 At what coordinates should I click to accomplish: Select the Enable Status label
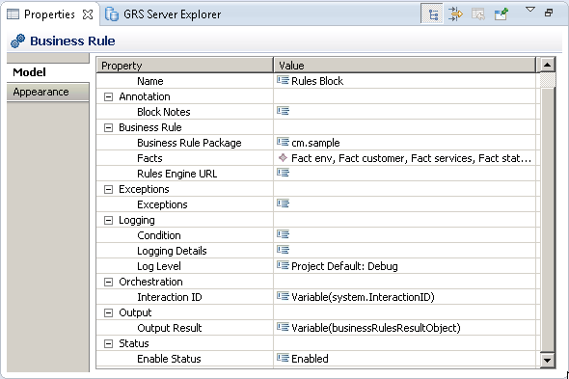pos(169,359)
